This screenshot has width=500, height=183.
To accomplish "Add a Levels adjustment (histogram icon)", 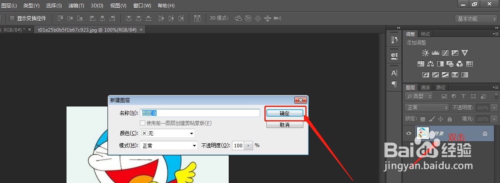I will (436, 53).
